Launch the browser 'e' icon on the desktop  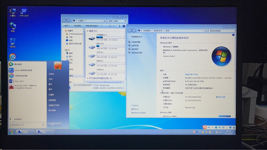pos(12,57)
